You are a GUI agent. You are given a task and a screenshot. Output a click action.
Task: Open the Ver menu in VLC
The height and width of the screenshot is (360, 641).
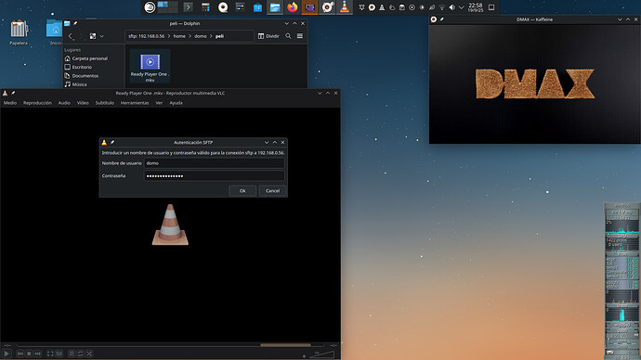(159, 103)
